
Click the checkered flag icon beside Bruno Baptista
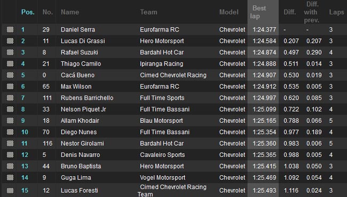point(10,166)
